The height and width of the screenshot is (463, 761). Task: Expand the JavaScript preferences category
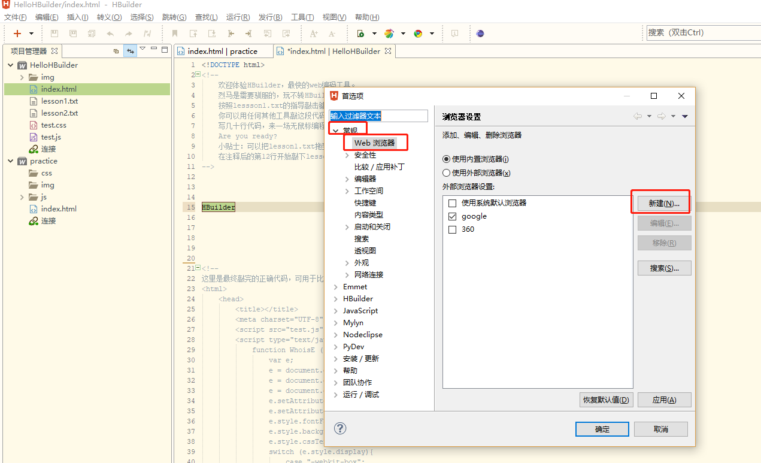336,310
